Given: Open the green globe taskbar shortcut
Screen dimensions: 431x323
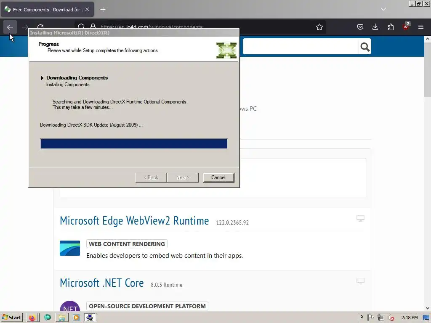Looking at the screenshot, I should [x=48, y=318].
